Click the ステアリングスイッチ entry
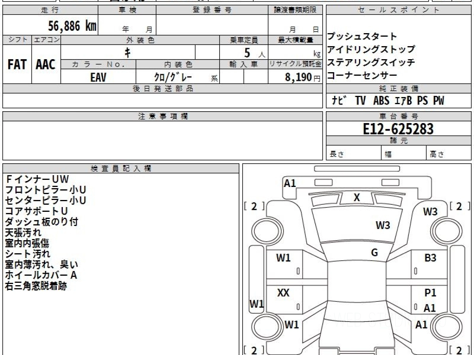Screen dimensions: 474x355 (x=371, y=63)
